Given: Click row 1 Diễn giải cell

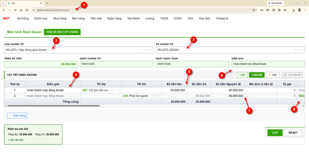Looking at the screenshot, I should pos(53,90).
